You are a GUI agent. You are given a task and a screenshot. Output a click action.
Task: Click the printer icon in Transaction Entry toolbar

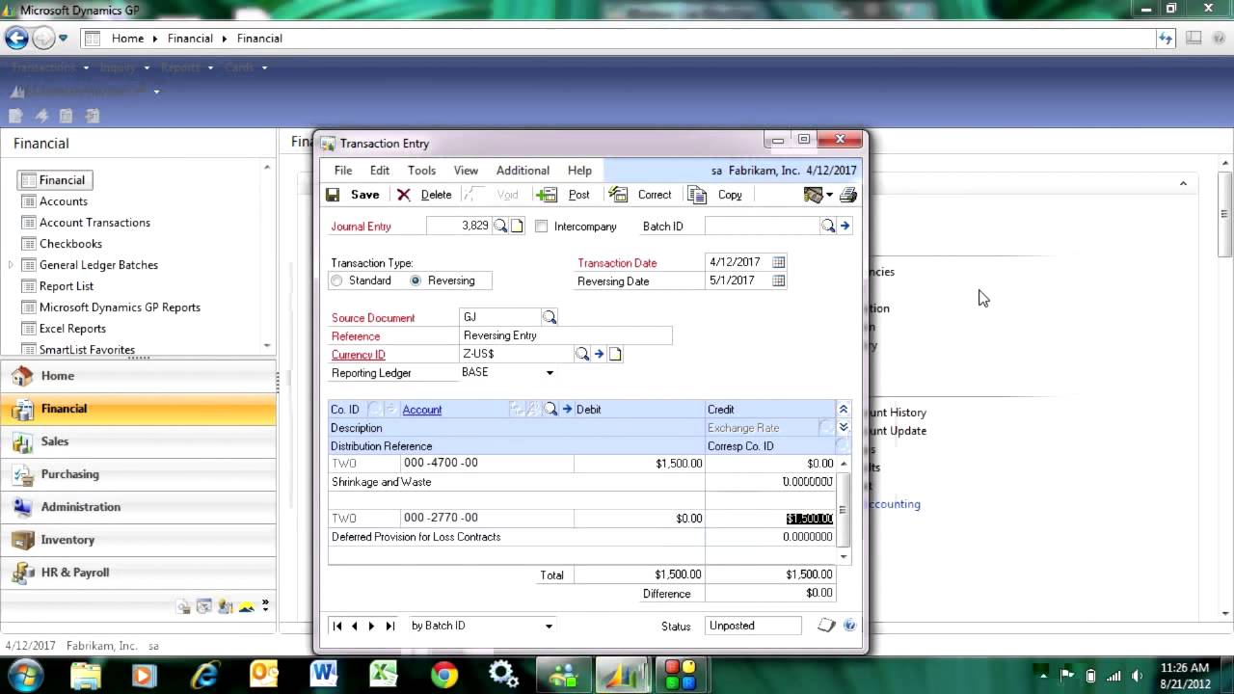848,195
